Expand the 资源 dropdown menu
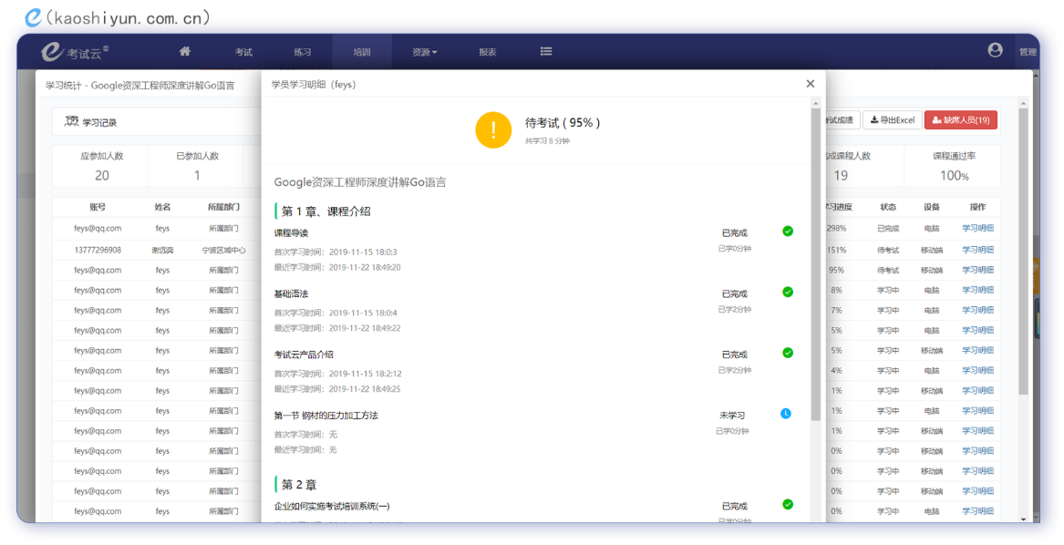 pos(424,53)
